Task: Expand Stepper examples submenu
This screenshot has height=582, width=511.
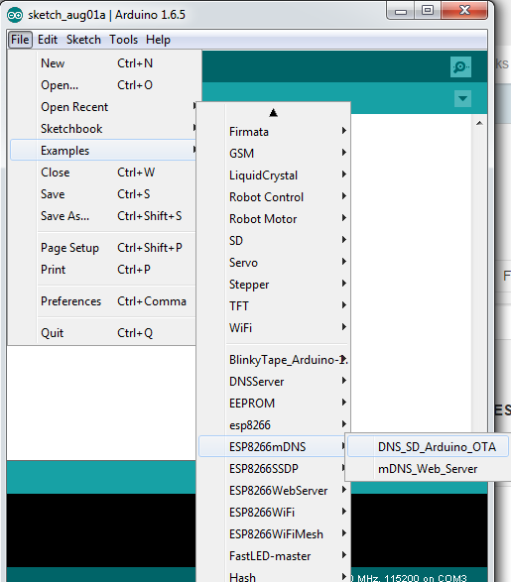Action: coord(274,285)
